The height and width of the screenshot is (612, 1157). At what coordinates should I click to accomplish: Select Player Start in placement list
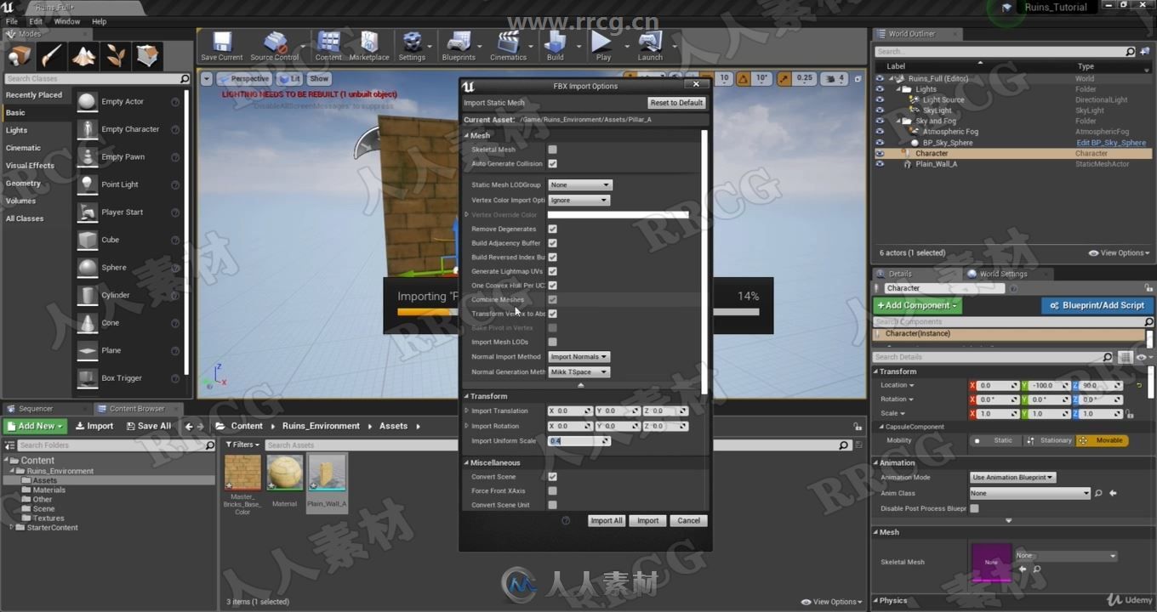click(x=128, y=212)
